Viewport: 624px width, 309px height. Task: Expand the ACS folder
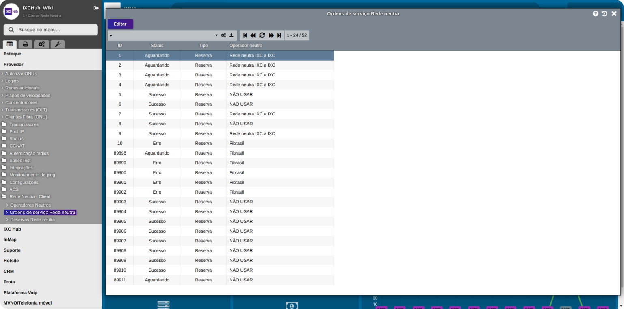click(14, 189)
